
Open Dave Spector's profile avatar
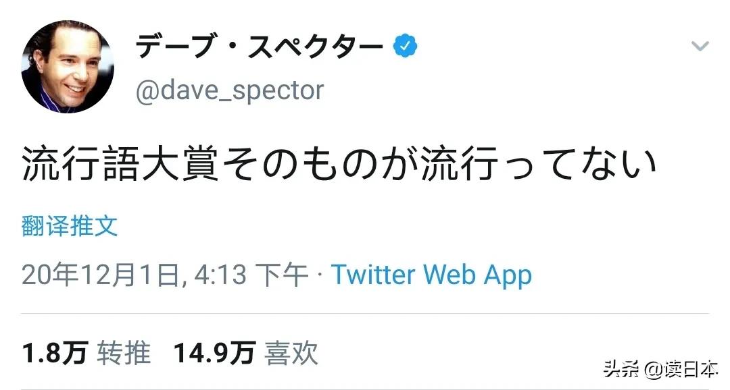click(68, 65)
